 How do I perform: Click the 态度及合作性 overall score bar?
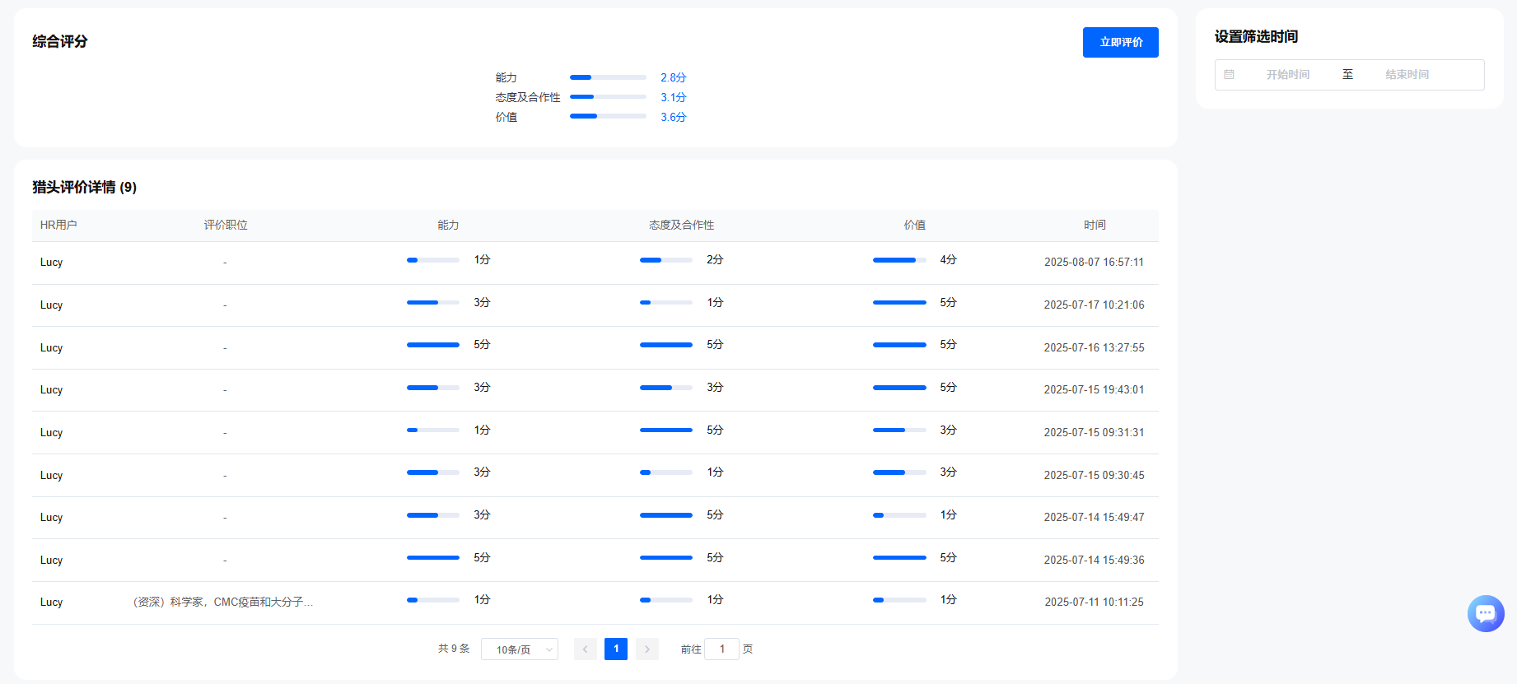coord(608,97)
